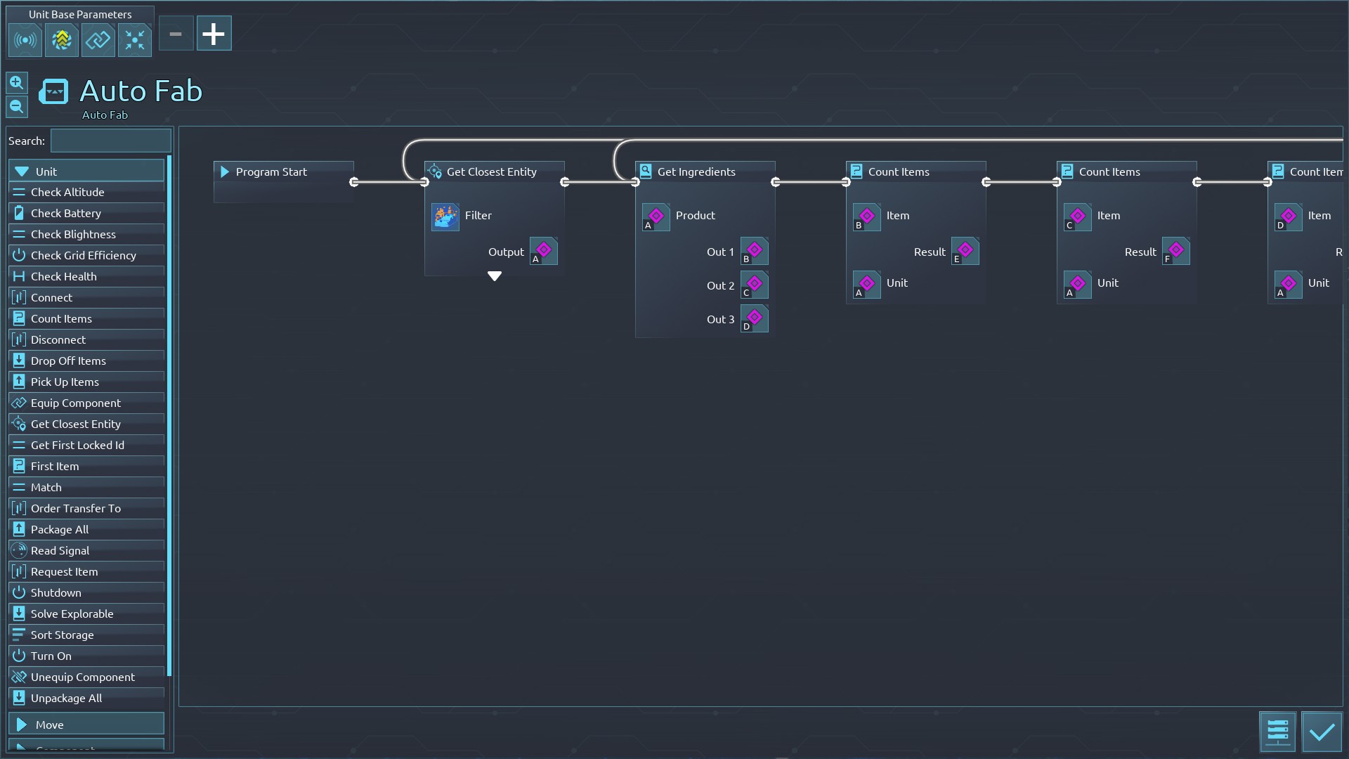The image size is (1349, 759).
Task: Click into the Search input field
Action: coord(111,141)
